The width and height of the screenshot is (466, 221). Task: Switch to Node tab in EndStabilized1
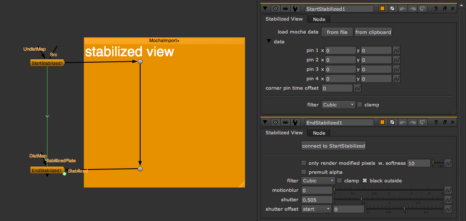pyautogui.click(x=319, y=133)
